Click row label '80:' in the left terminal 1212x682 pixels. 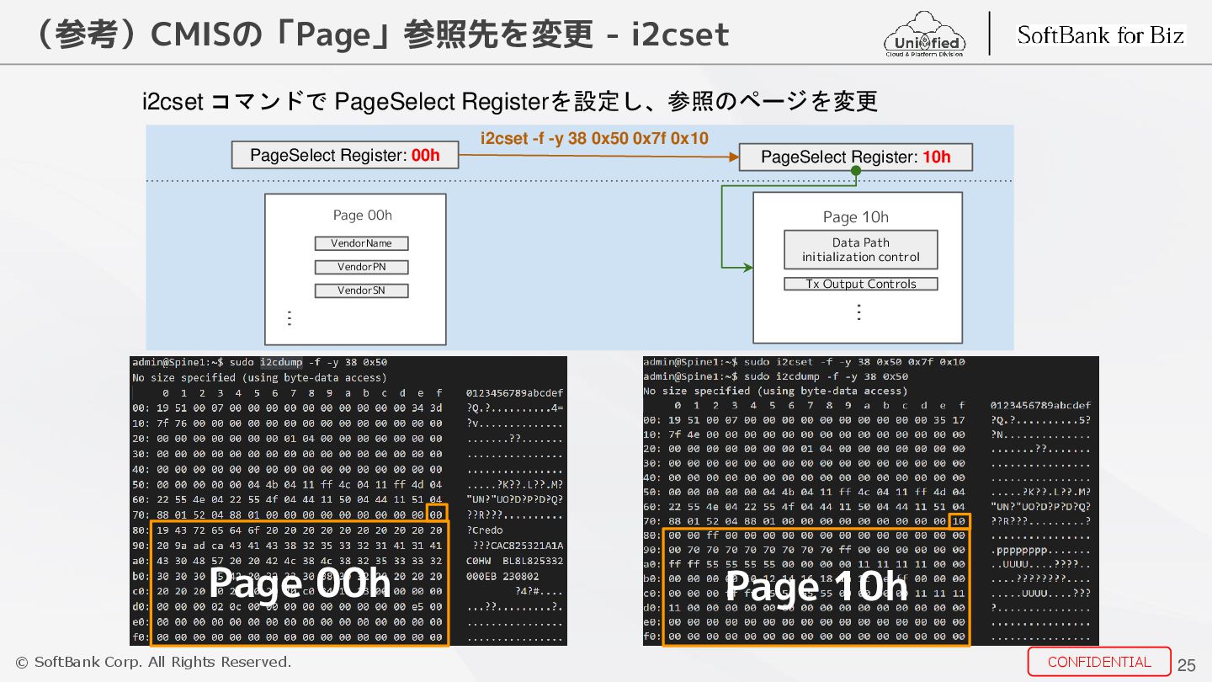pos(141,530)
